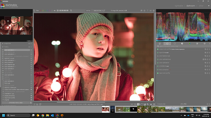Open Chrome from the Windows taskbar
The image size is (211, 118).
pyautogui.click(x=43, y=115)
